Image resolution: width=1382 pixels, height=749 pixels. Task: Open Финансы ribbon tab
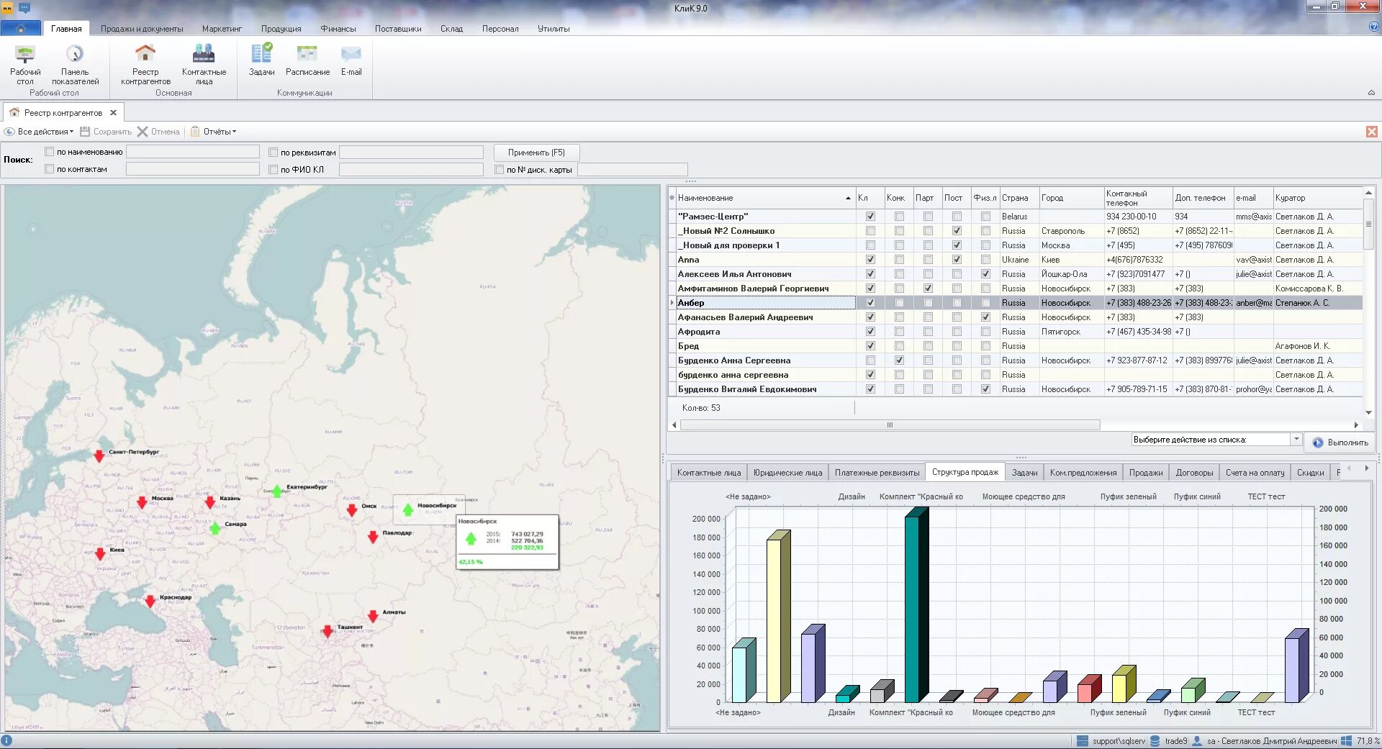(x=338, y=29)
